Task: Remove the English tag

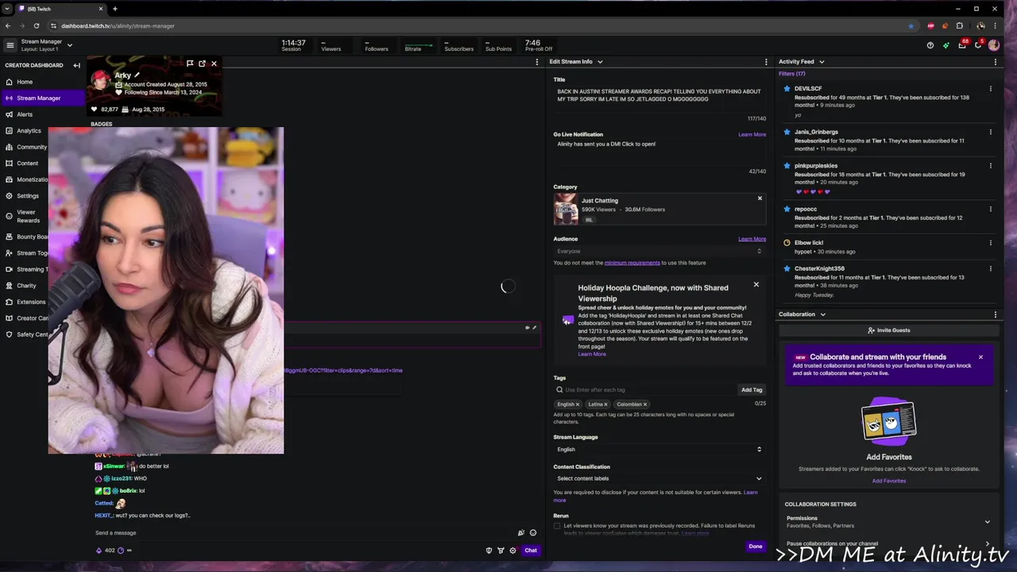Action: 578,404
